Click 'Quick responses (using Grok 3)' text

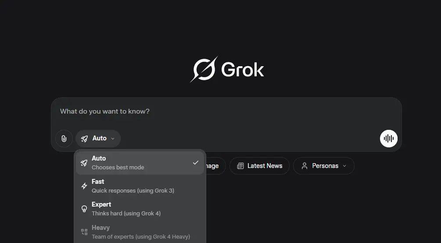[x=133, y=191]
